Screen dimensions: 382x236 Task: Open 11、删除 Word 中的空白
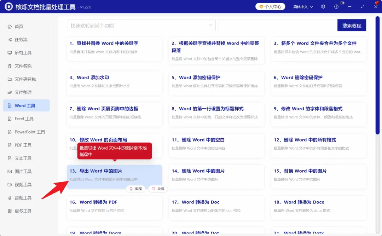(216, 145)
